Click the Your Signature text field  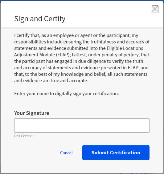(82, 125)
